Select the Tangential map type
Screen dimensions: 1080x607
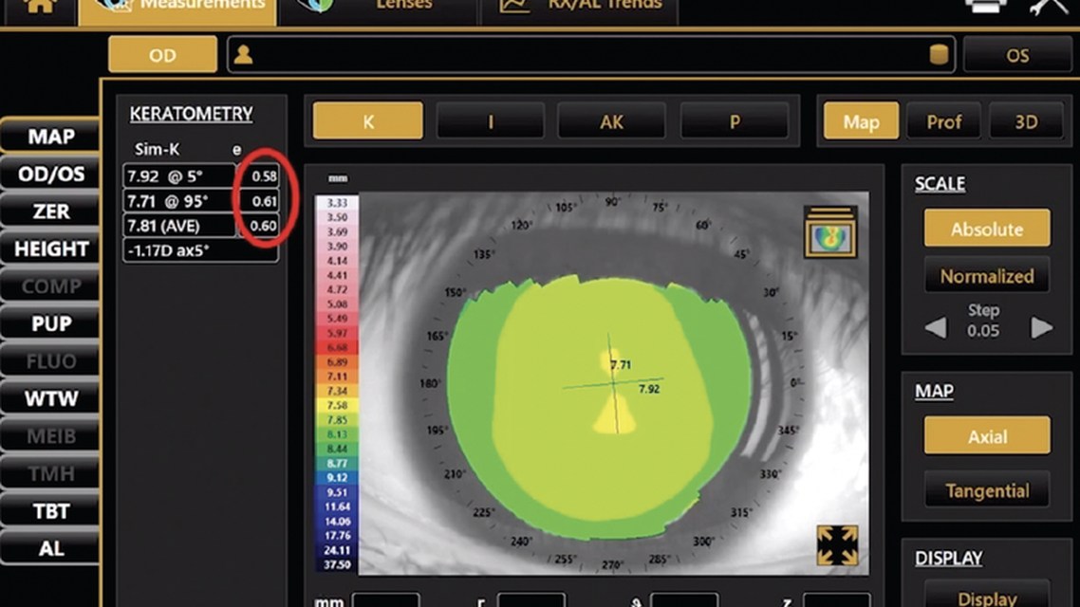tap(987, 490)
